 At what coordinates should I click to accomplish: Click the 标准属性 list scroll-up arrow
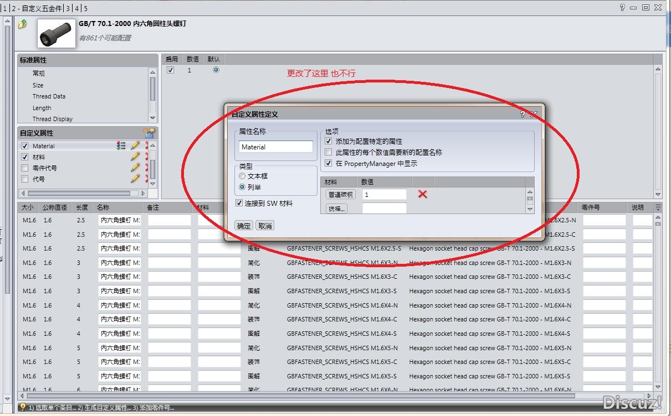point(153,72)
